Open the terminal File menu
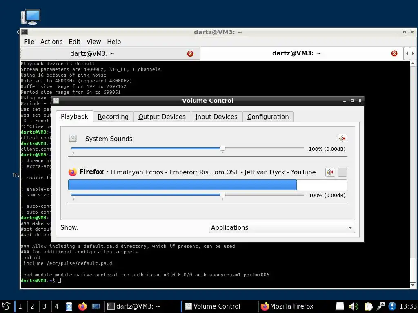 (x=29, y=42)
